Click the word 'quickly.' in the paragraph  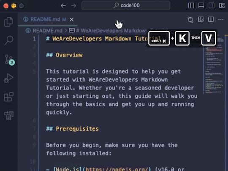59,112
